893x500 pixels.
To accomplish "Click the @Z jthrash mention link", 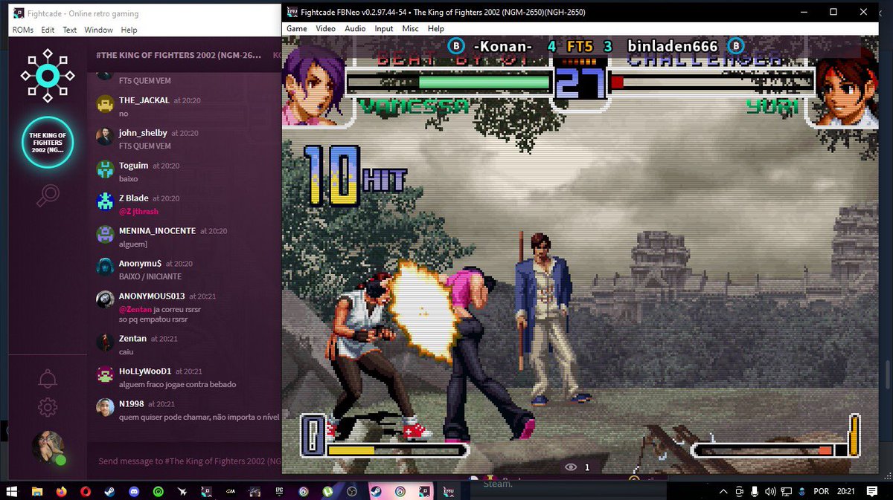I will pyautogui.click(x=138, y=212).
